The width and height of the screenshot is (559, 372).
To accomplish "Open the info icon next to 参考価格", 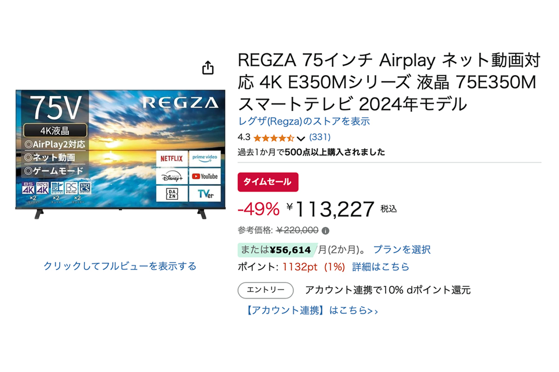I will (326, 231).
